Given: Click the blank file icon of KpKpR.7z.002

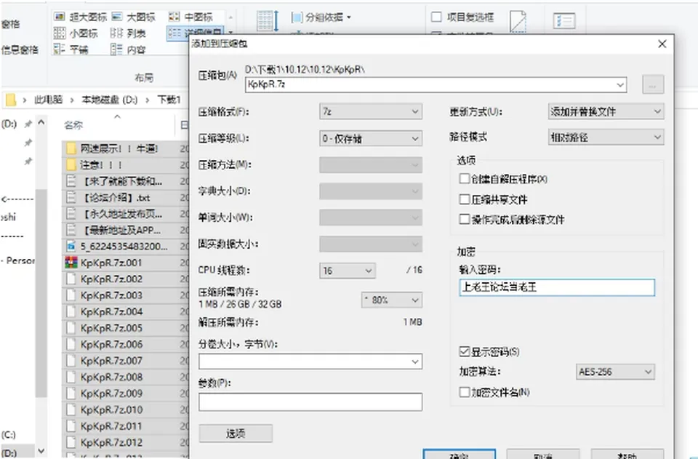Looking at the screenshot, I should pyautogui.click(x=71, y=279).
